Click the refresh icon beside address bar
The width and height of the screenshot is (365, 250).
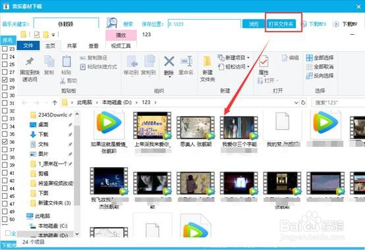coord(303,103)
